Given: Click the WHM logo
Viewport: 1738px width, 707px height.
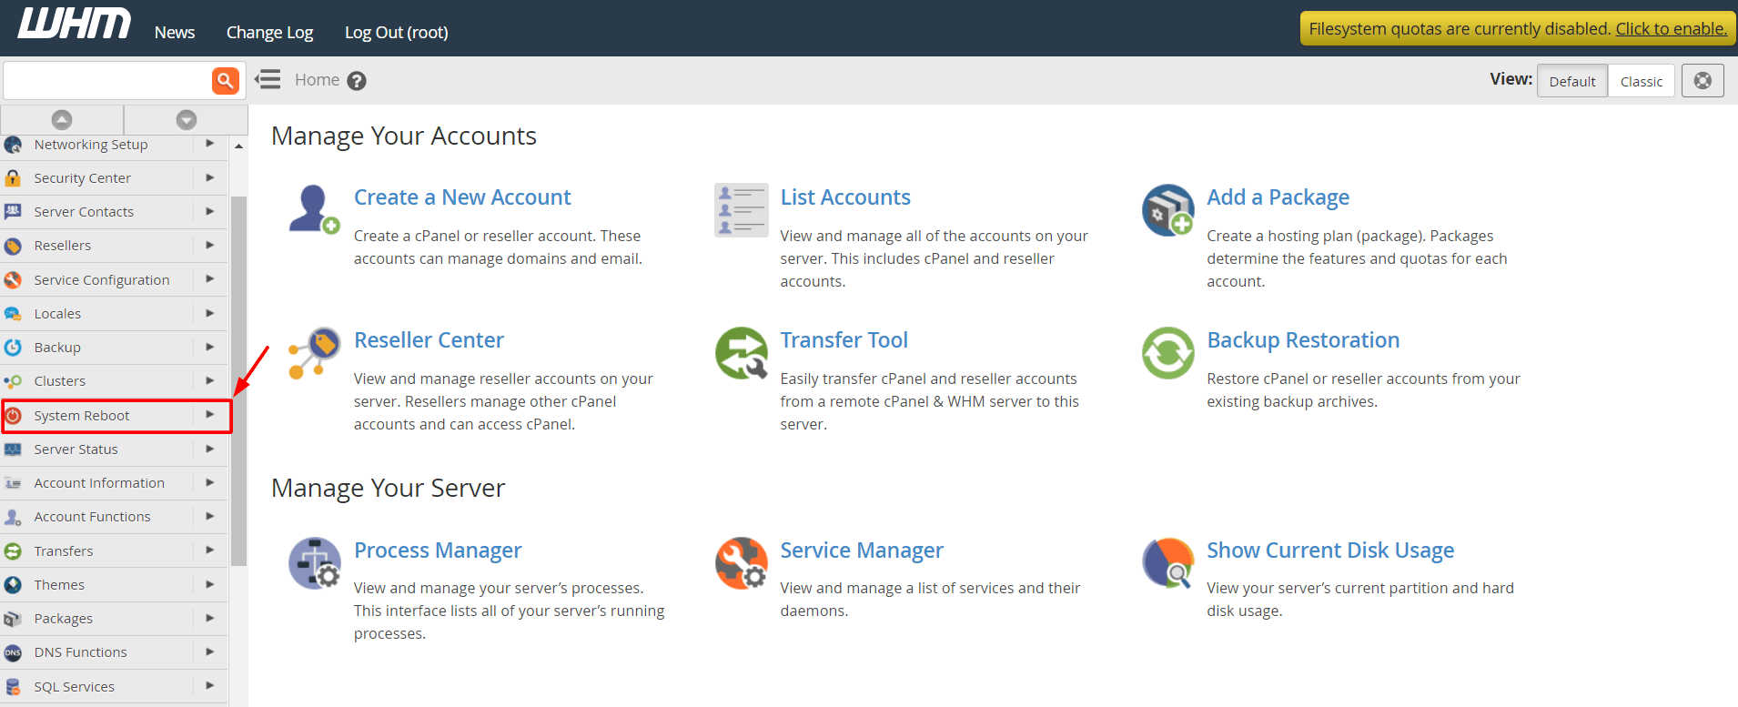Looking at the screenshot, I should click(x=75, y=24).
